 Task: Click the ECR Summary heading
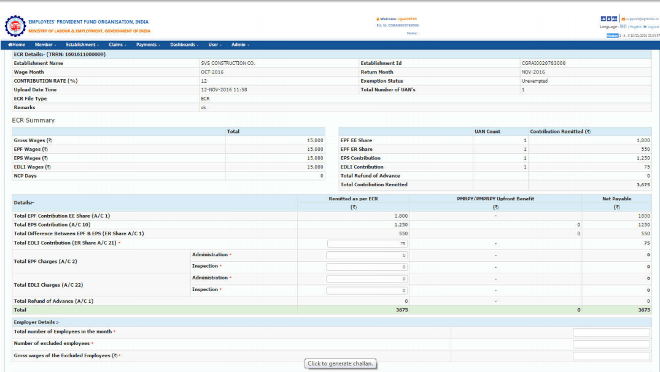click(33, 120)
